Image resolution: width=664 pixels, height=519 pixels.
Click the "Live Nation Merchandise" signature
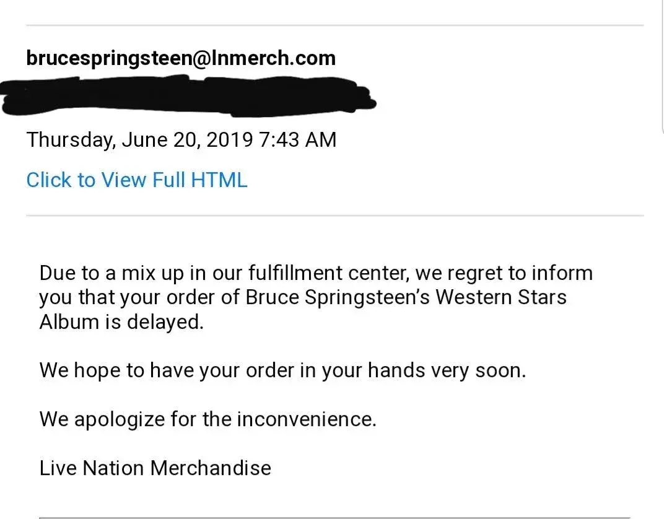tap(155, 468)
